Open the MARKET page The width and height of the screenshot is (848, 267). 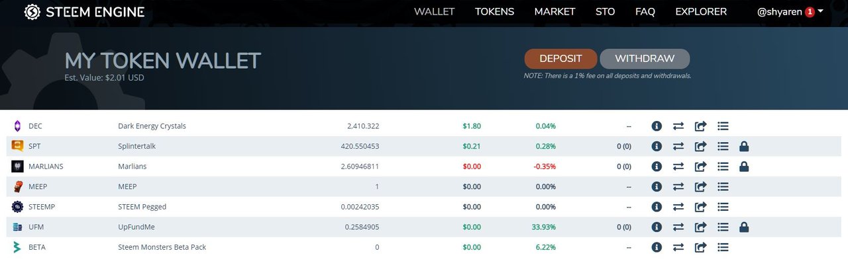point(555,12)
